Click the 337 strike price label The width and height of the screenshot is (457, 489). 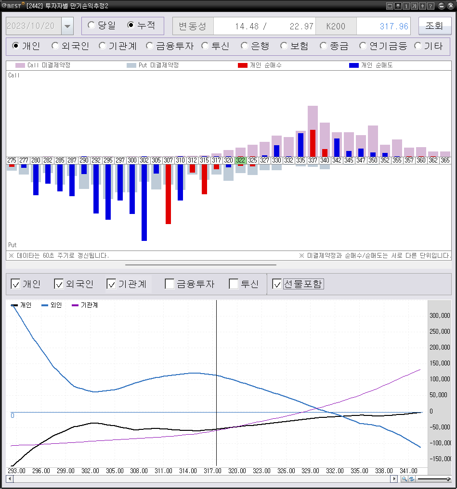[x=313, y=160]
